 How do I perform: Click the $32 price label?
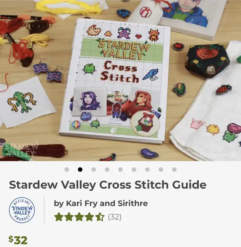point(18,240)
